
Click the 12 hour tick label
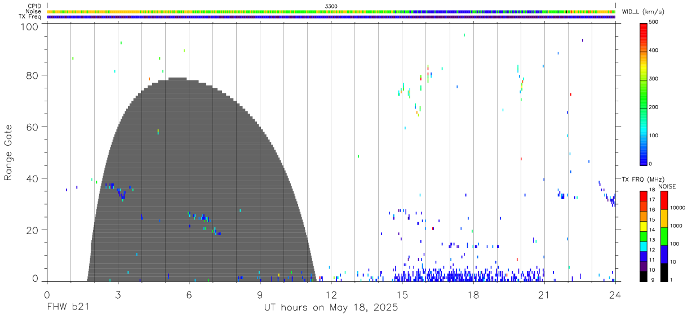(x=331, y=295)
